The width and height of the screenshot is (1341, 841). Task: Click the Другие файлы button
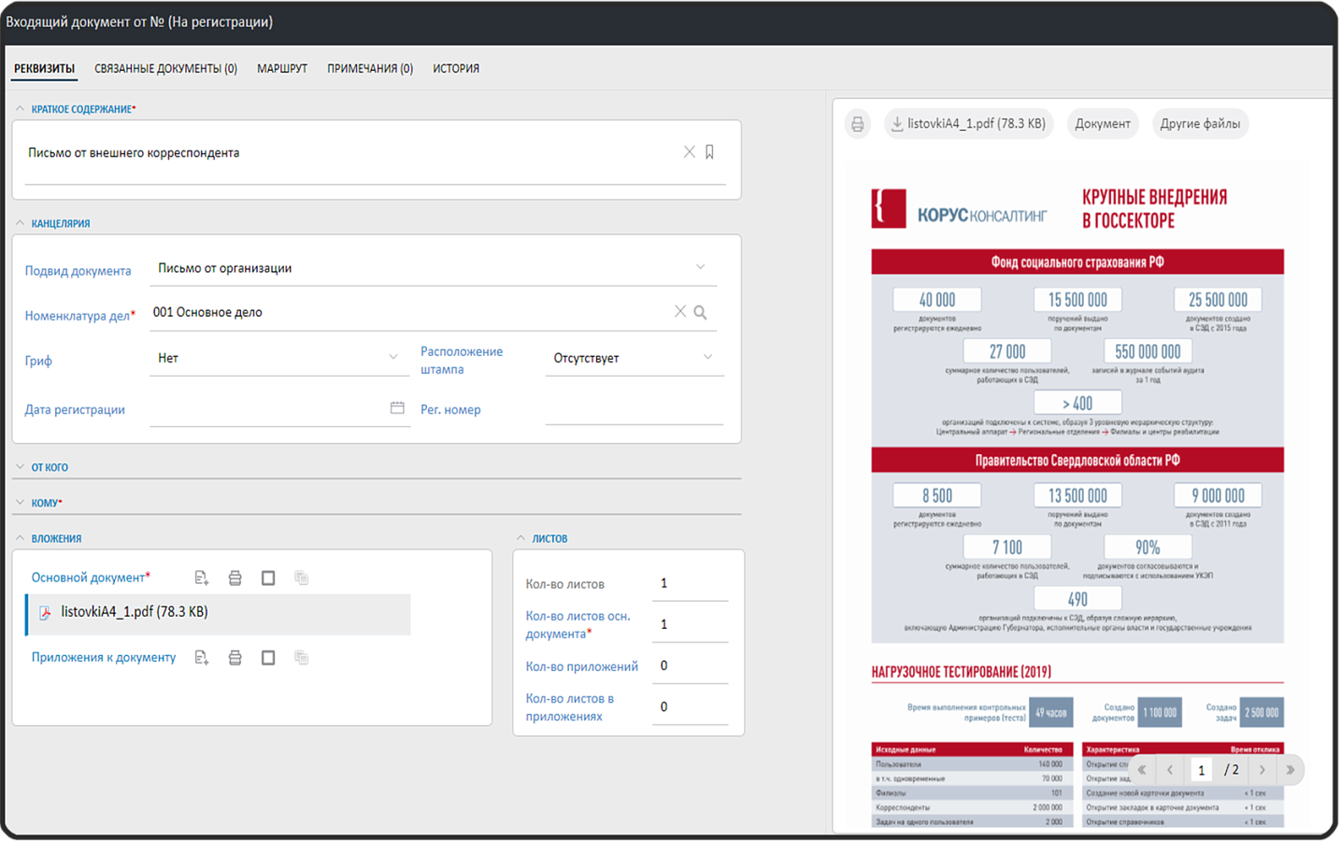pos(1200,123)
